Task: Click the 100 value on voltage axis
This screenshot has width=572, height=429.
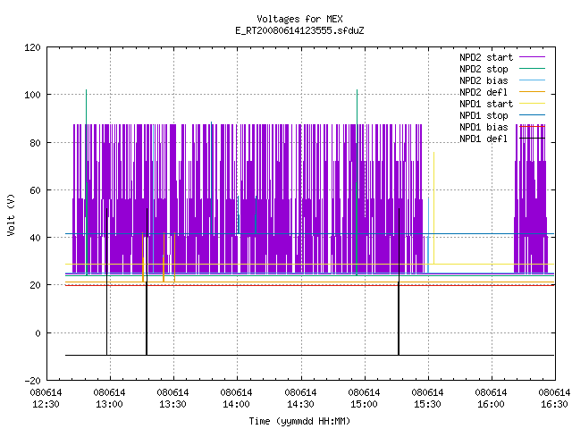Action: click(32, 95)
